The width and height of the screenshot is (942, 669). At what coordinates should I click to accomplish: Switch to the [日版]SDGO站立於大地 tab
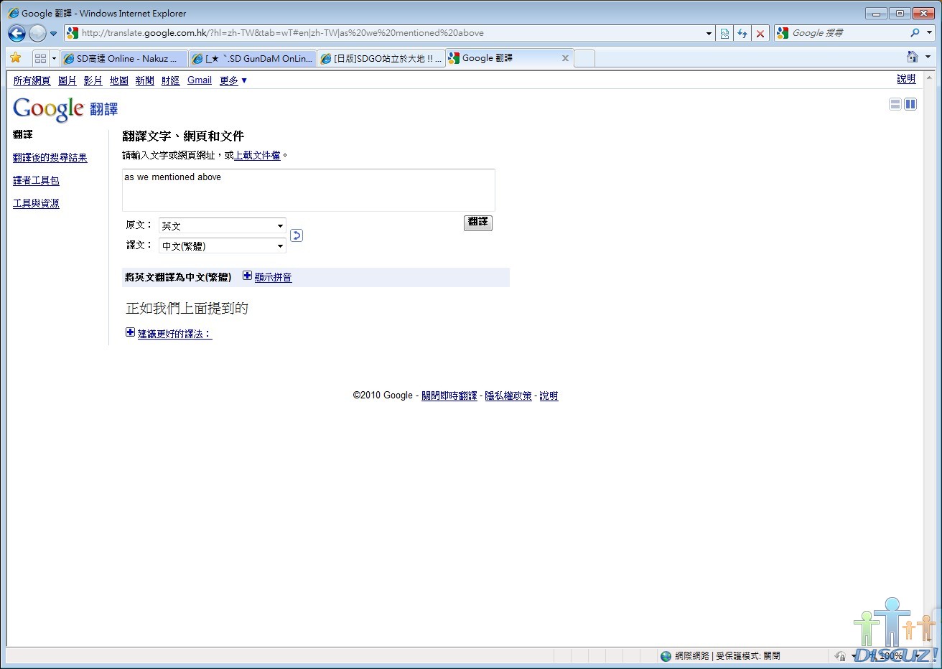click(x=381, y=59)
